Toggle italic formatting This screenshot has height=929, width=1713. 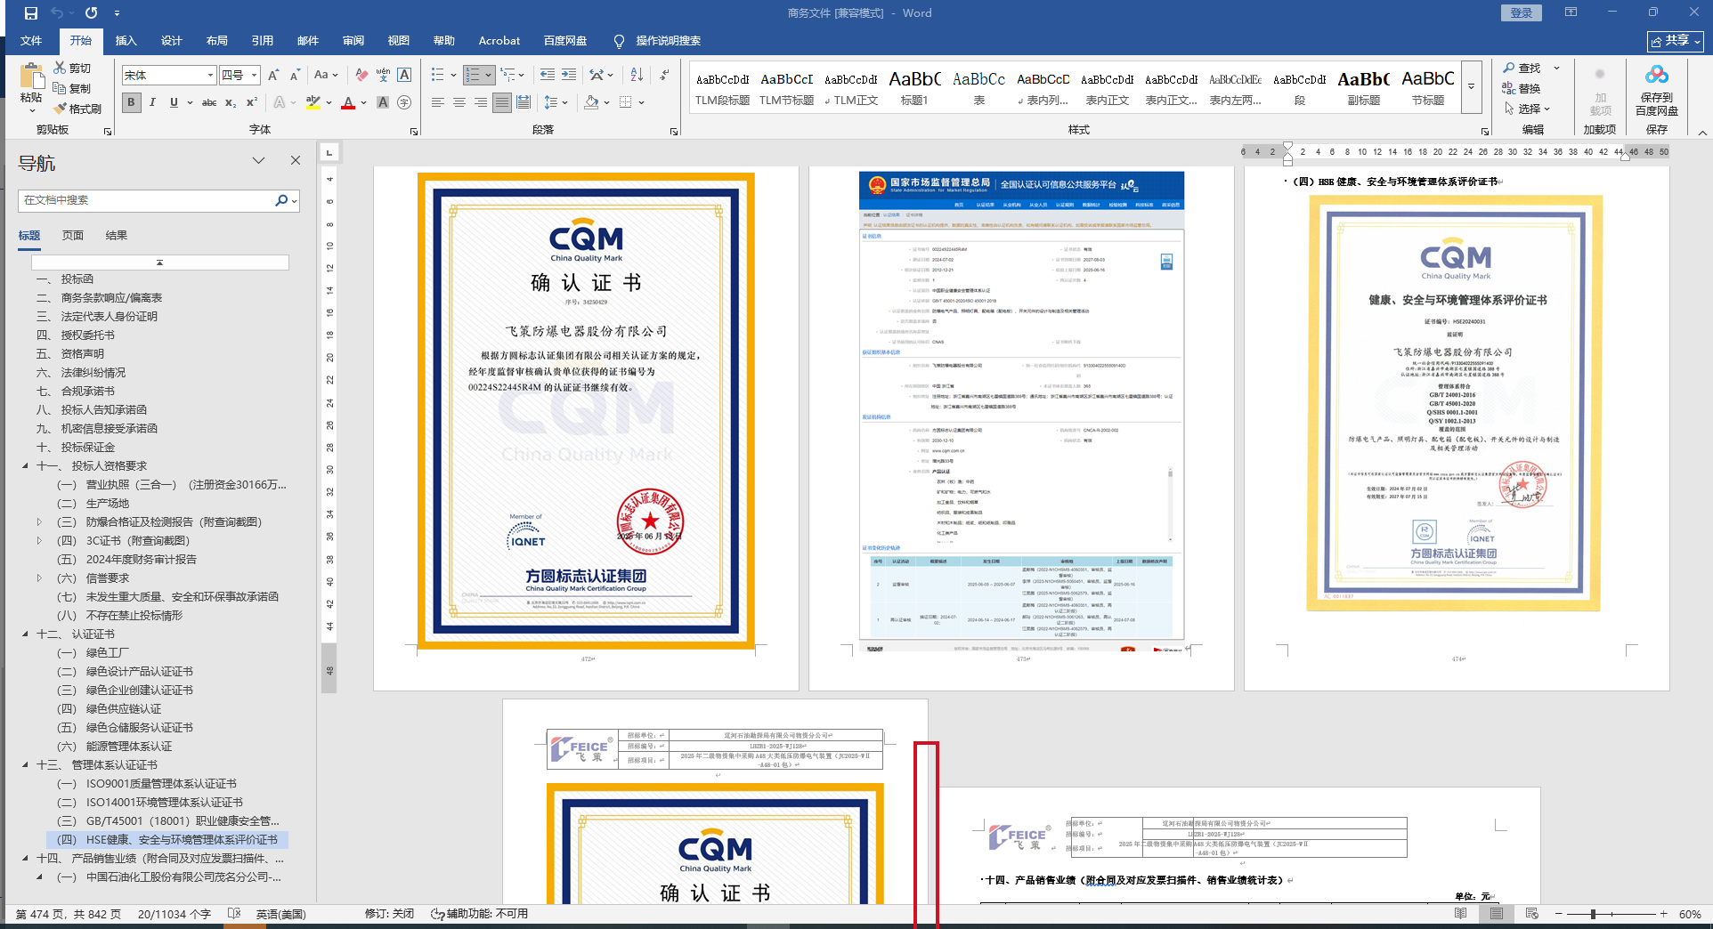152,102
